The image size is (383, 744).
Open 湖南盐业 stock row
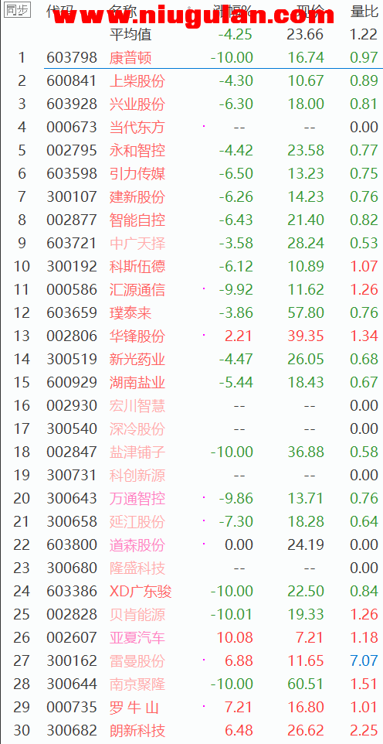click(191, 383)
